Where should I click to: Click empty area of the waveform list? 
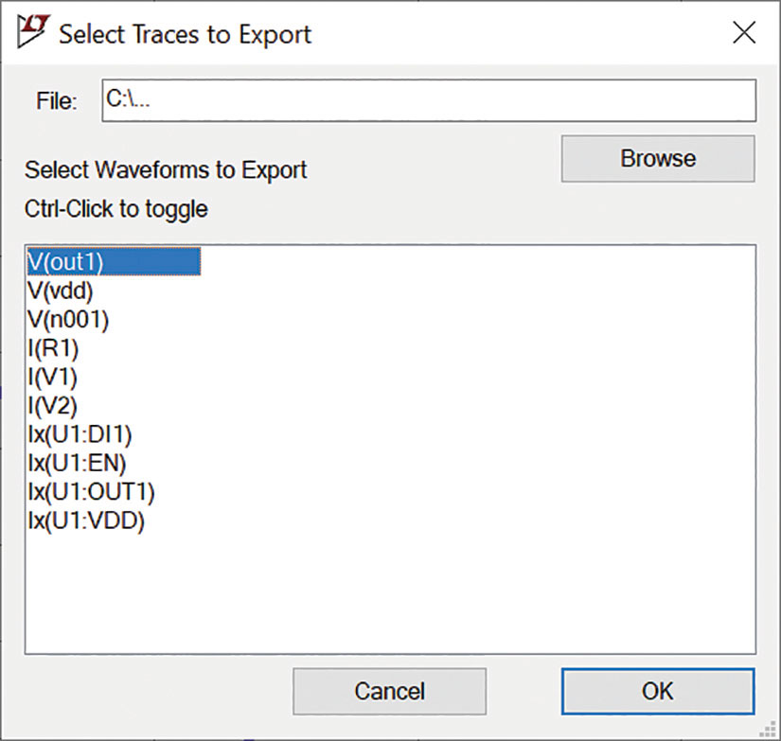click(449, 588)
